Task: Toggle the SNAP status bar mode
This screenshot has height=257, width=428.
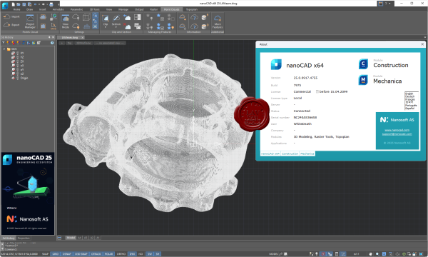Action: [45, 253]
